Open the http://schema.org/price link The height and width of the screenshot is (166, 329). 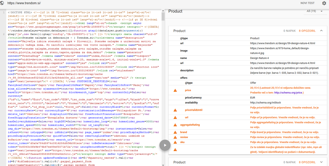[x=288, y=93]
